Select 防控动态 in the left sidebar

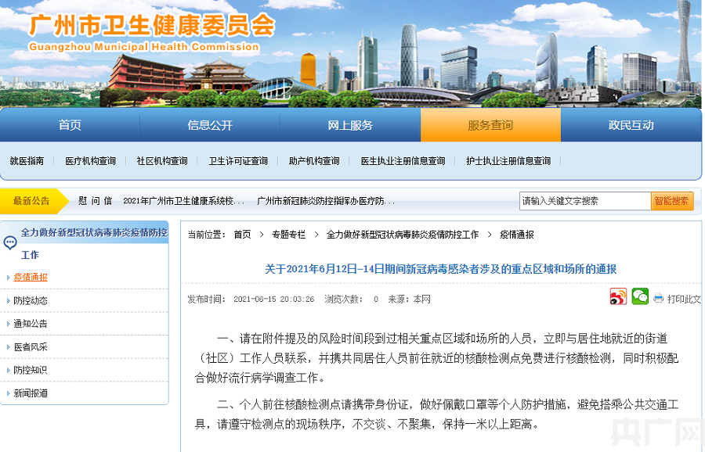coord(31,300)
